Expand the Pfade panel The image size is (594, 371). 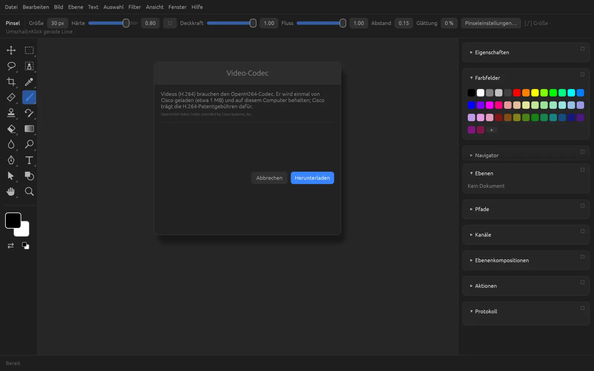point(471,209)
